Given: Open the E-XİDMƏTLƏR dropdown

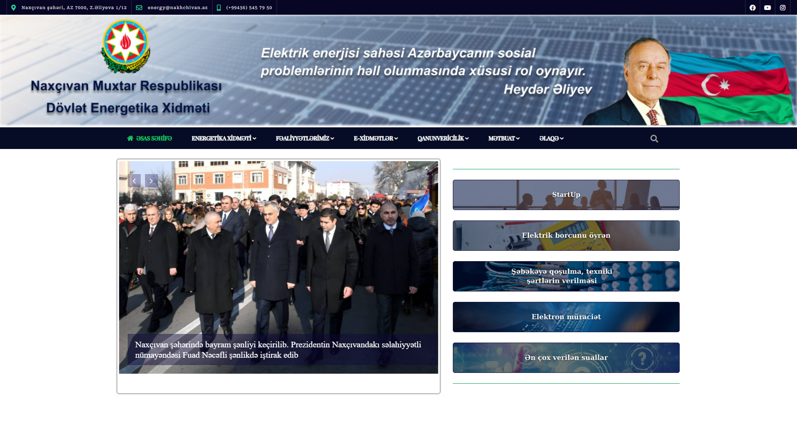Looking at the screenshot, I should coord(375,139).
